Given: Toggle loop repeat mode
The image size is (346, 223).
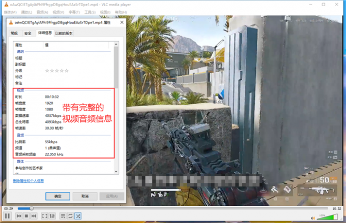Looking at the screenshot, I should [70, 216].
